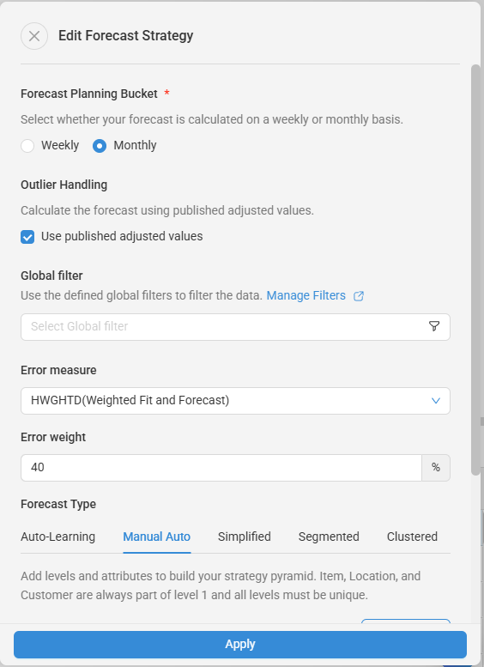Click the Apply button
484x667 pixels.
[x=240, y=645]
